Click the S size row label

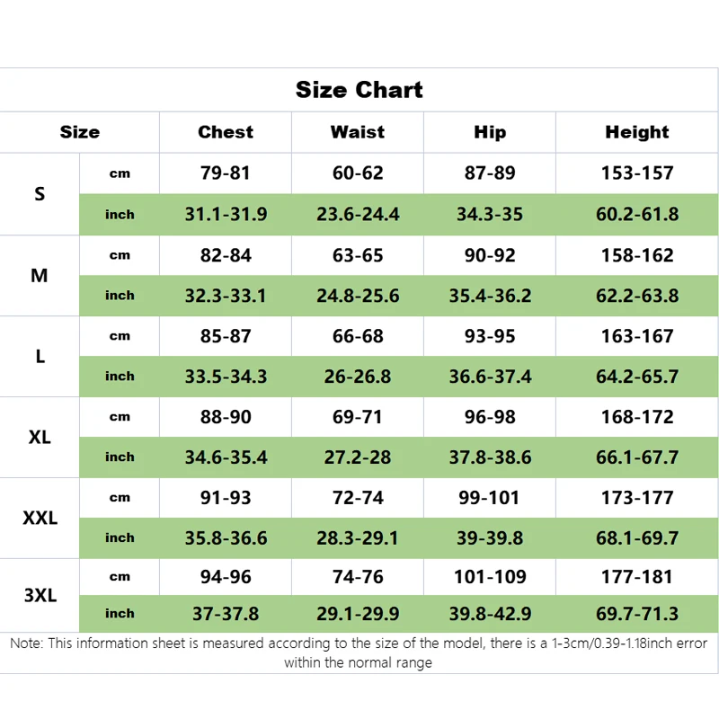tap(40, 194)
